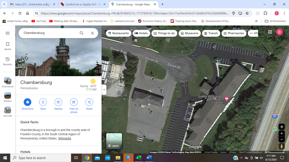
Task: Show Transit on the map
Action: pos(211,33)
